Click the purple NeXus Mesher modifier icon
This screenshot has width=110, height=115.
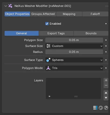(10, 6)
